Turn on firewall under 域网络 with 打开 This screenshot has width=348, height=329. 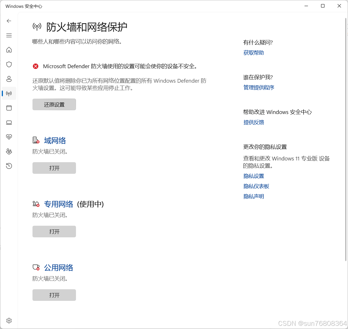tap(54, 168)
